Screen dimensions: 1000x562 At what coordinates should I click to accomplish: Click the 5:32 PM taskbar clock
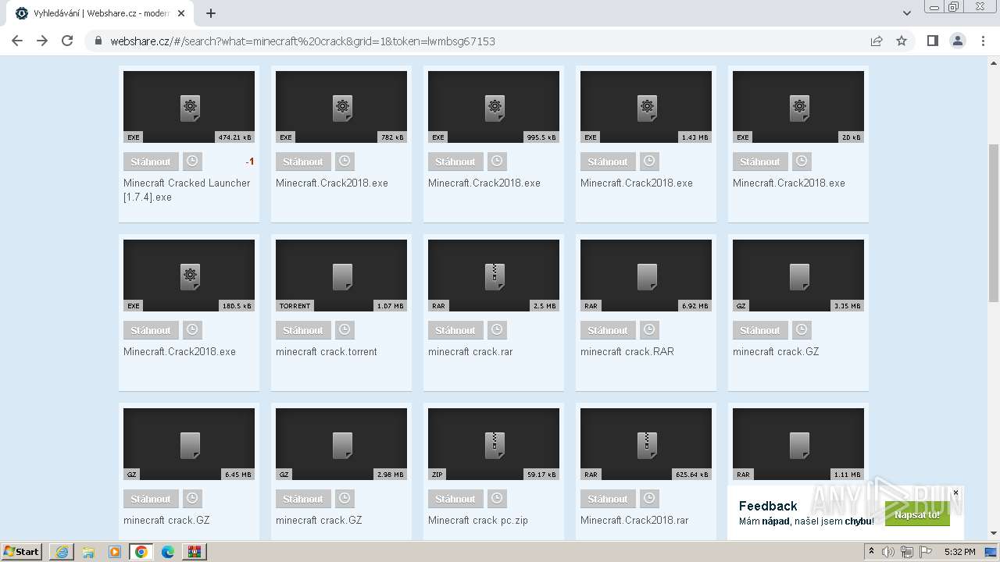(959, 552)
